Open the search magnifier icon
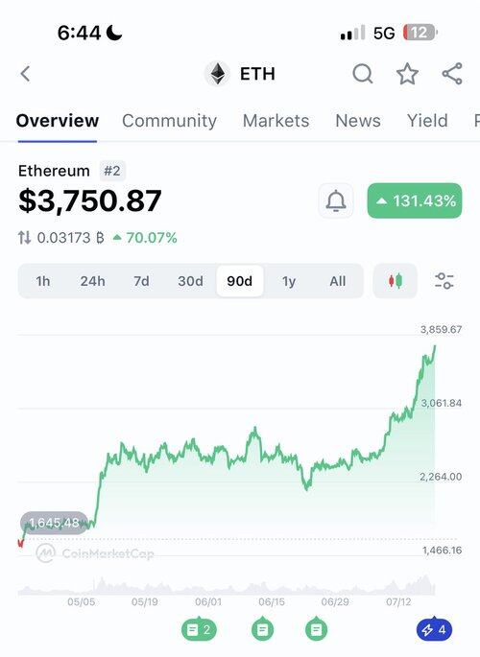The height and width of the screenshot is (657, 480). [363, 74]
